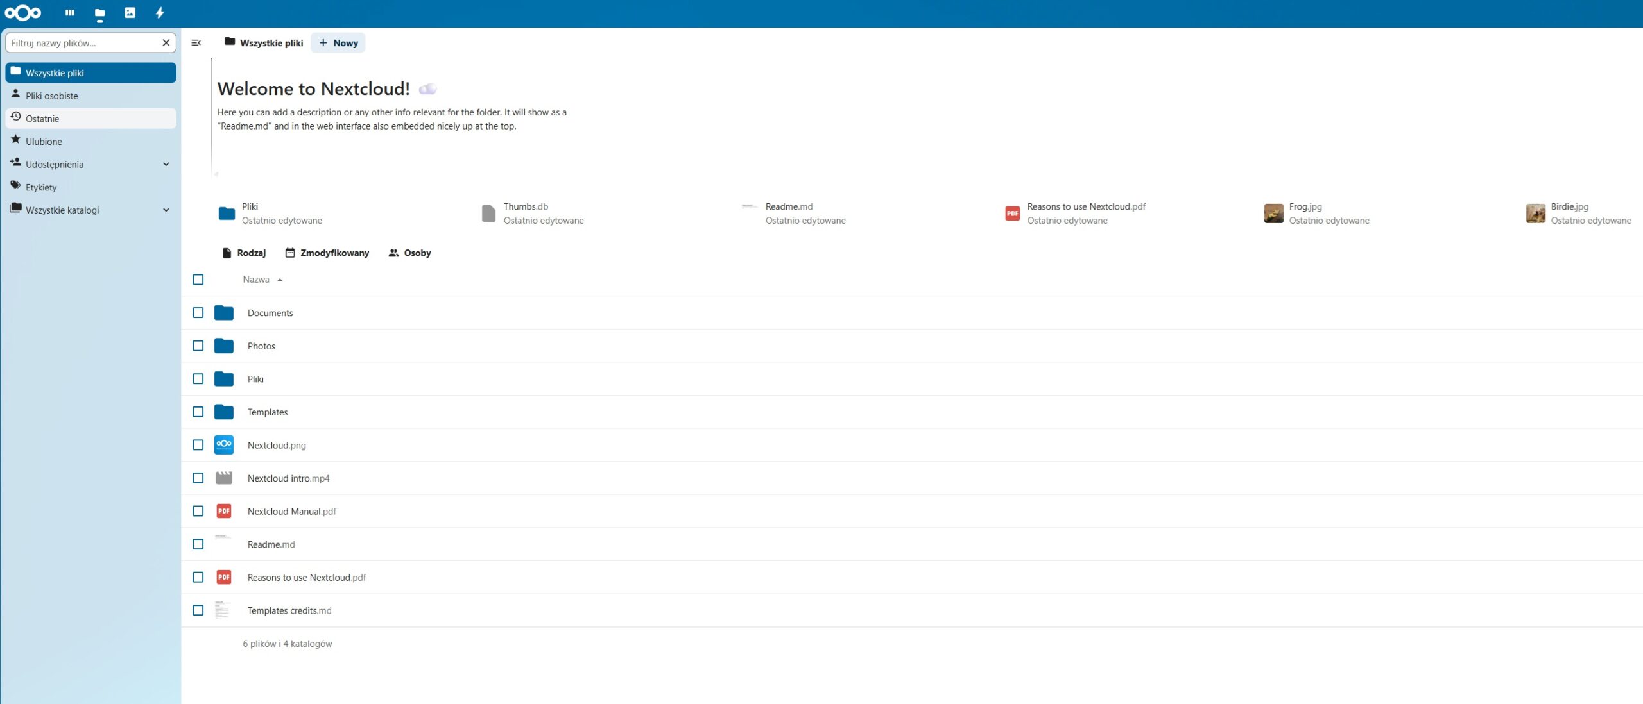Select the Pliki folder checkbox
The height and width of the screenshot is (704, 1643).
[x=198, y=379]
